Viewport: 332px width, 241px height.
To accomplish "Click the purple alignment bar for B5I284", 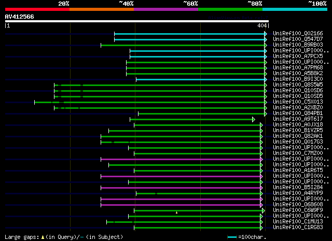I will click(x=181, y=188).
